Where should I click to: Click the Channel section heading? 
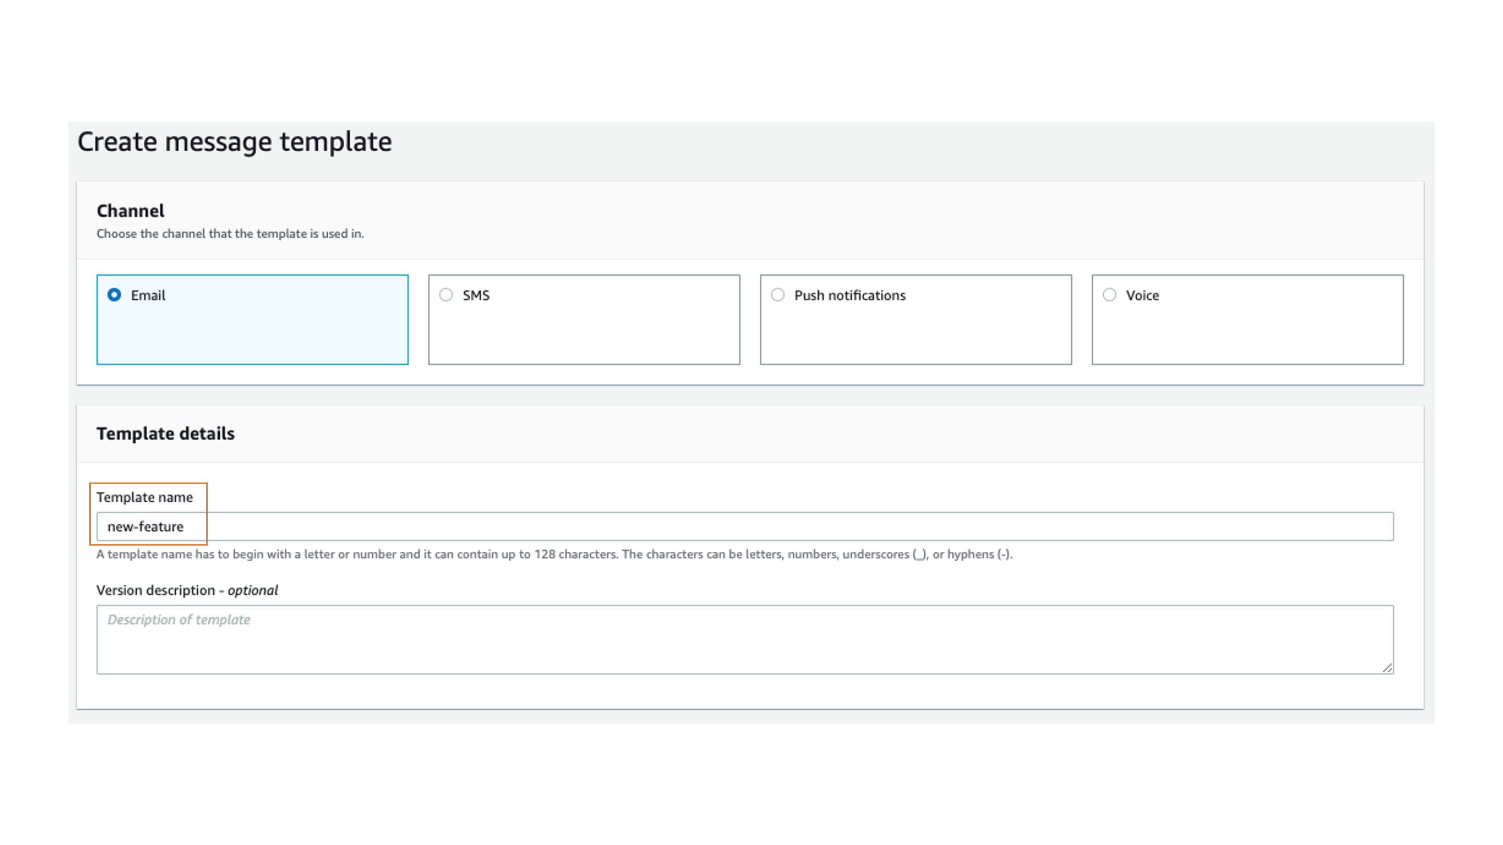(130, 211)
